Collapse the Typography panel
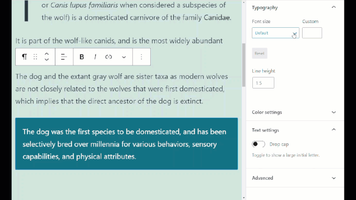Viewport: 356px width, 200px height. pyautogui.click(x=333, y=7)
